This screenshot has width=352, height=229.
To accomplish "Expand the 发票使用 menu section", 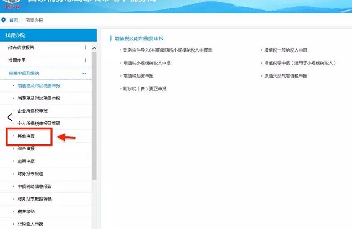I will point(85,60).
